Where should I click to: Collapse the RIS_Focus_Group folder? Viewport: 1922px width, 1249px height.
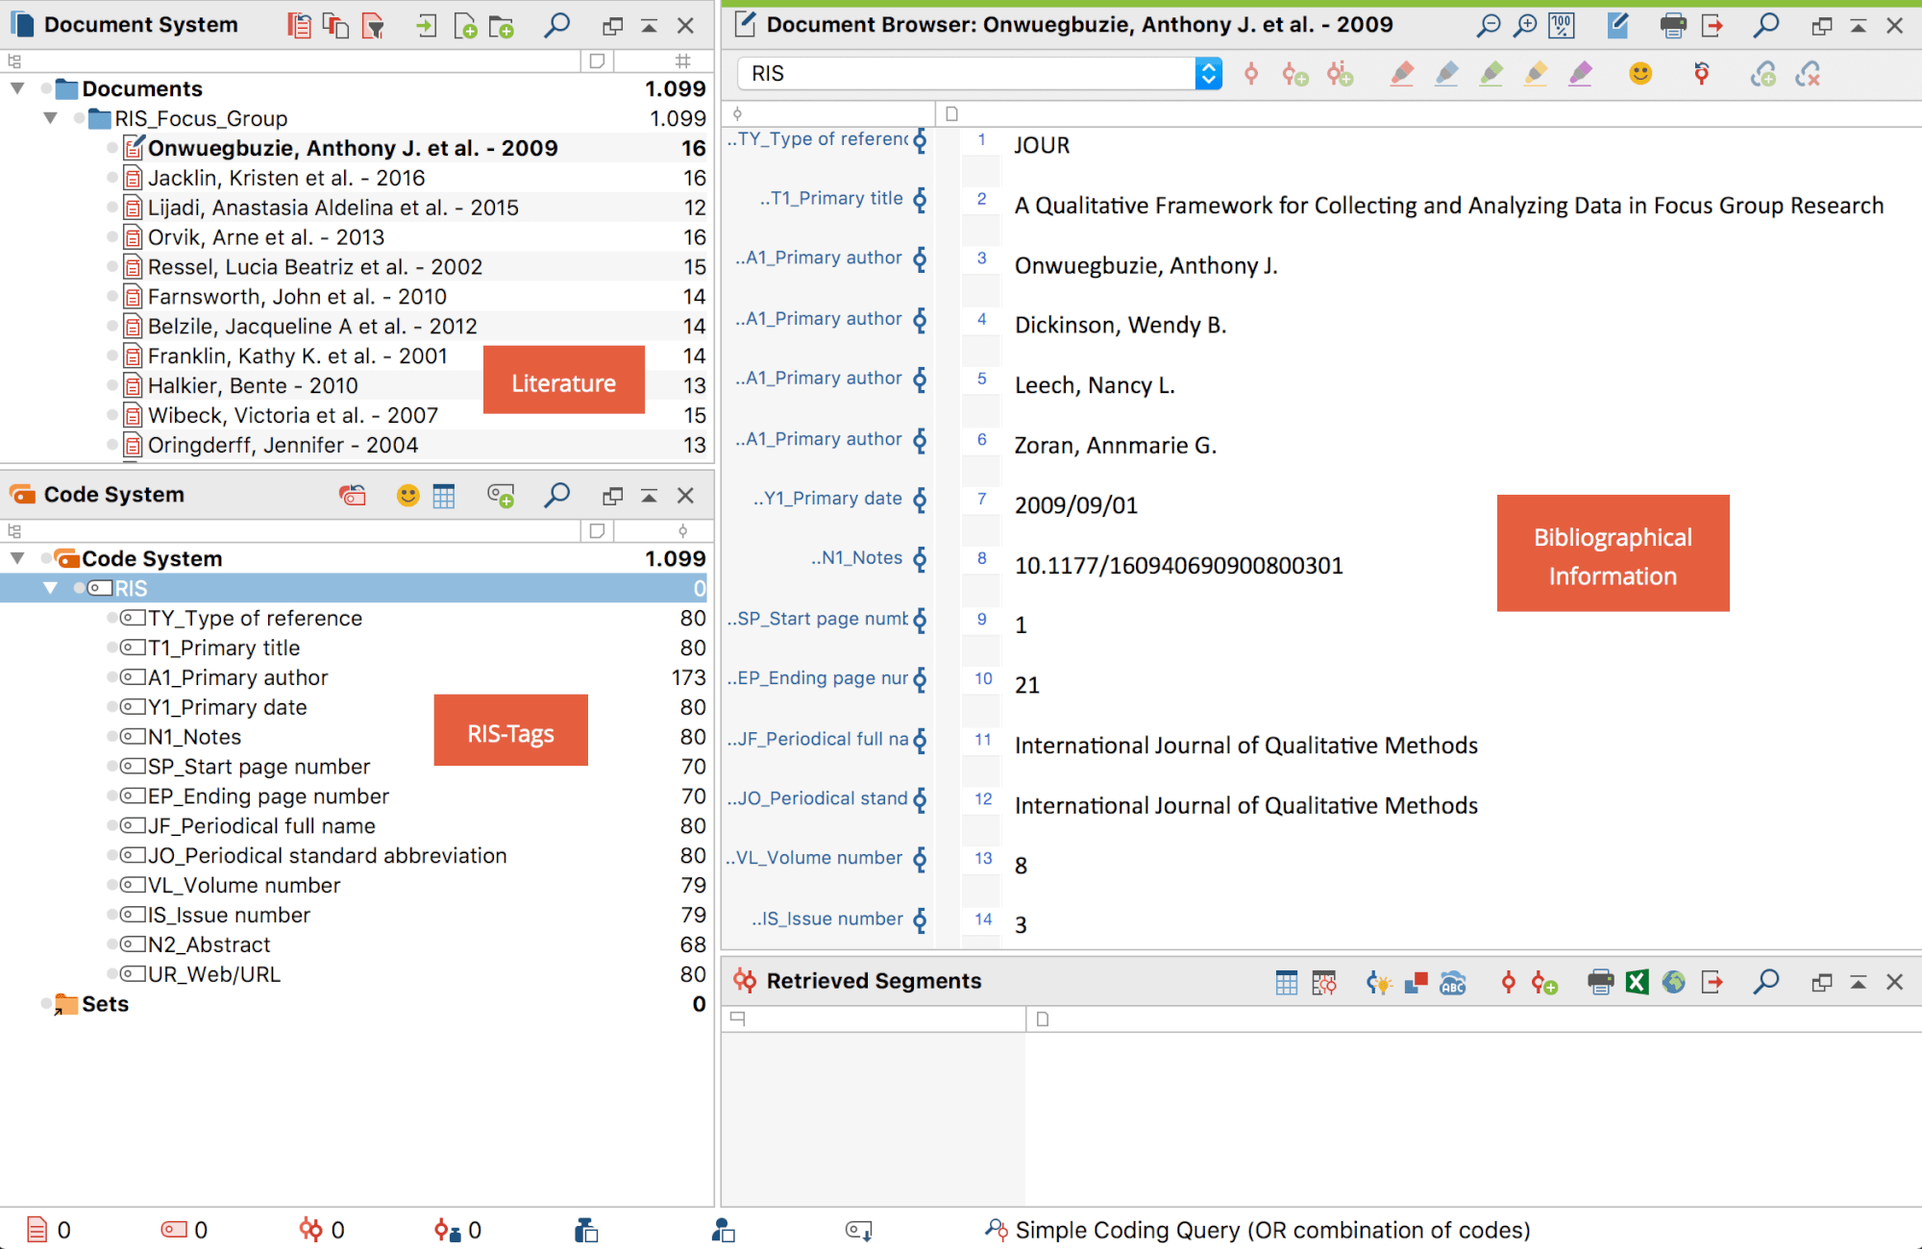click(50, 118)
